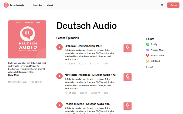
Task: Play Künstliche Intelligenz episode #101
Action: point(59,76)
